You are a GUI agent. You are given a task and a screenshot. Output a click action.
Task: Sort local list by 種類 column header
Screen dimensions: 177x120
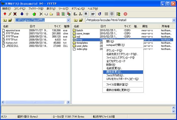(x=66, y=26)
